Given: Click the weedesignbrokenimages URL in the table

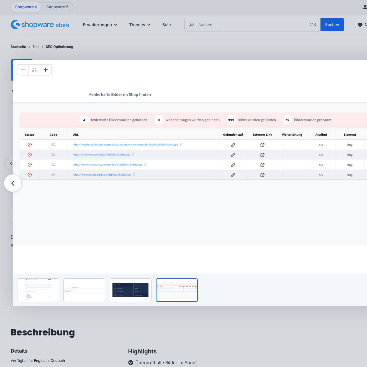Looking at the screenshot, I should pyautogui.click(x=125, y=145).
